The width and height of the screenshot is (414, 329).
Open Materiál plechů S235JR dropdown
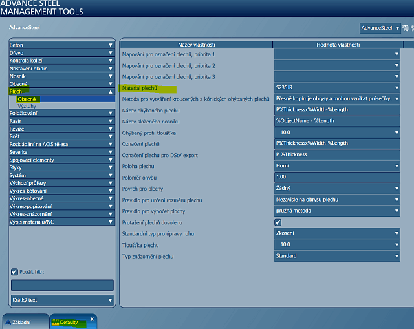[337, 88]
